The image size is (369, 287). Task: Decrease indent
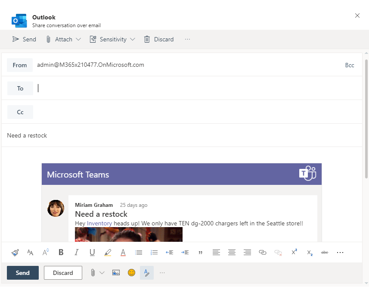pyautogui.click(x=170, y=253)
